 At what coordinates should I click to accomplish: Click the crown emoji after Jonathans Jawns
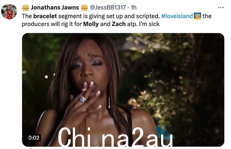[85, 8]
